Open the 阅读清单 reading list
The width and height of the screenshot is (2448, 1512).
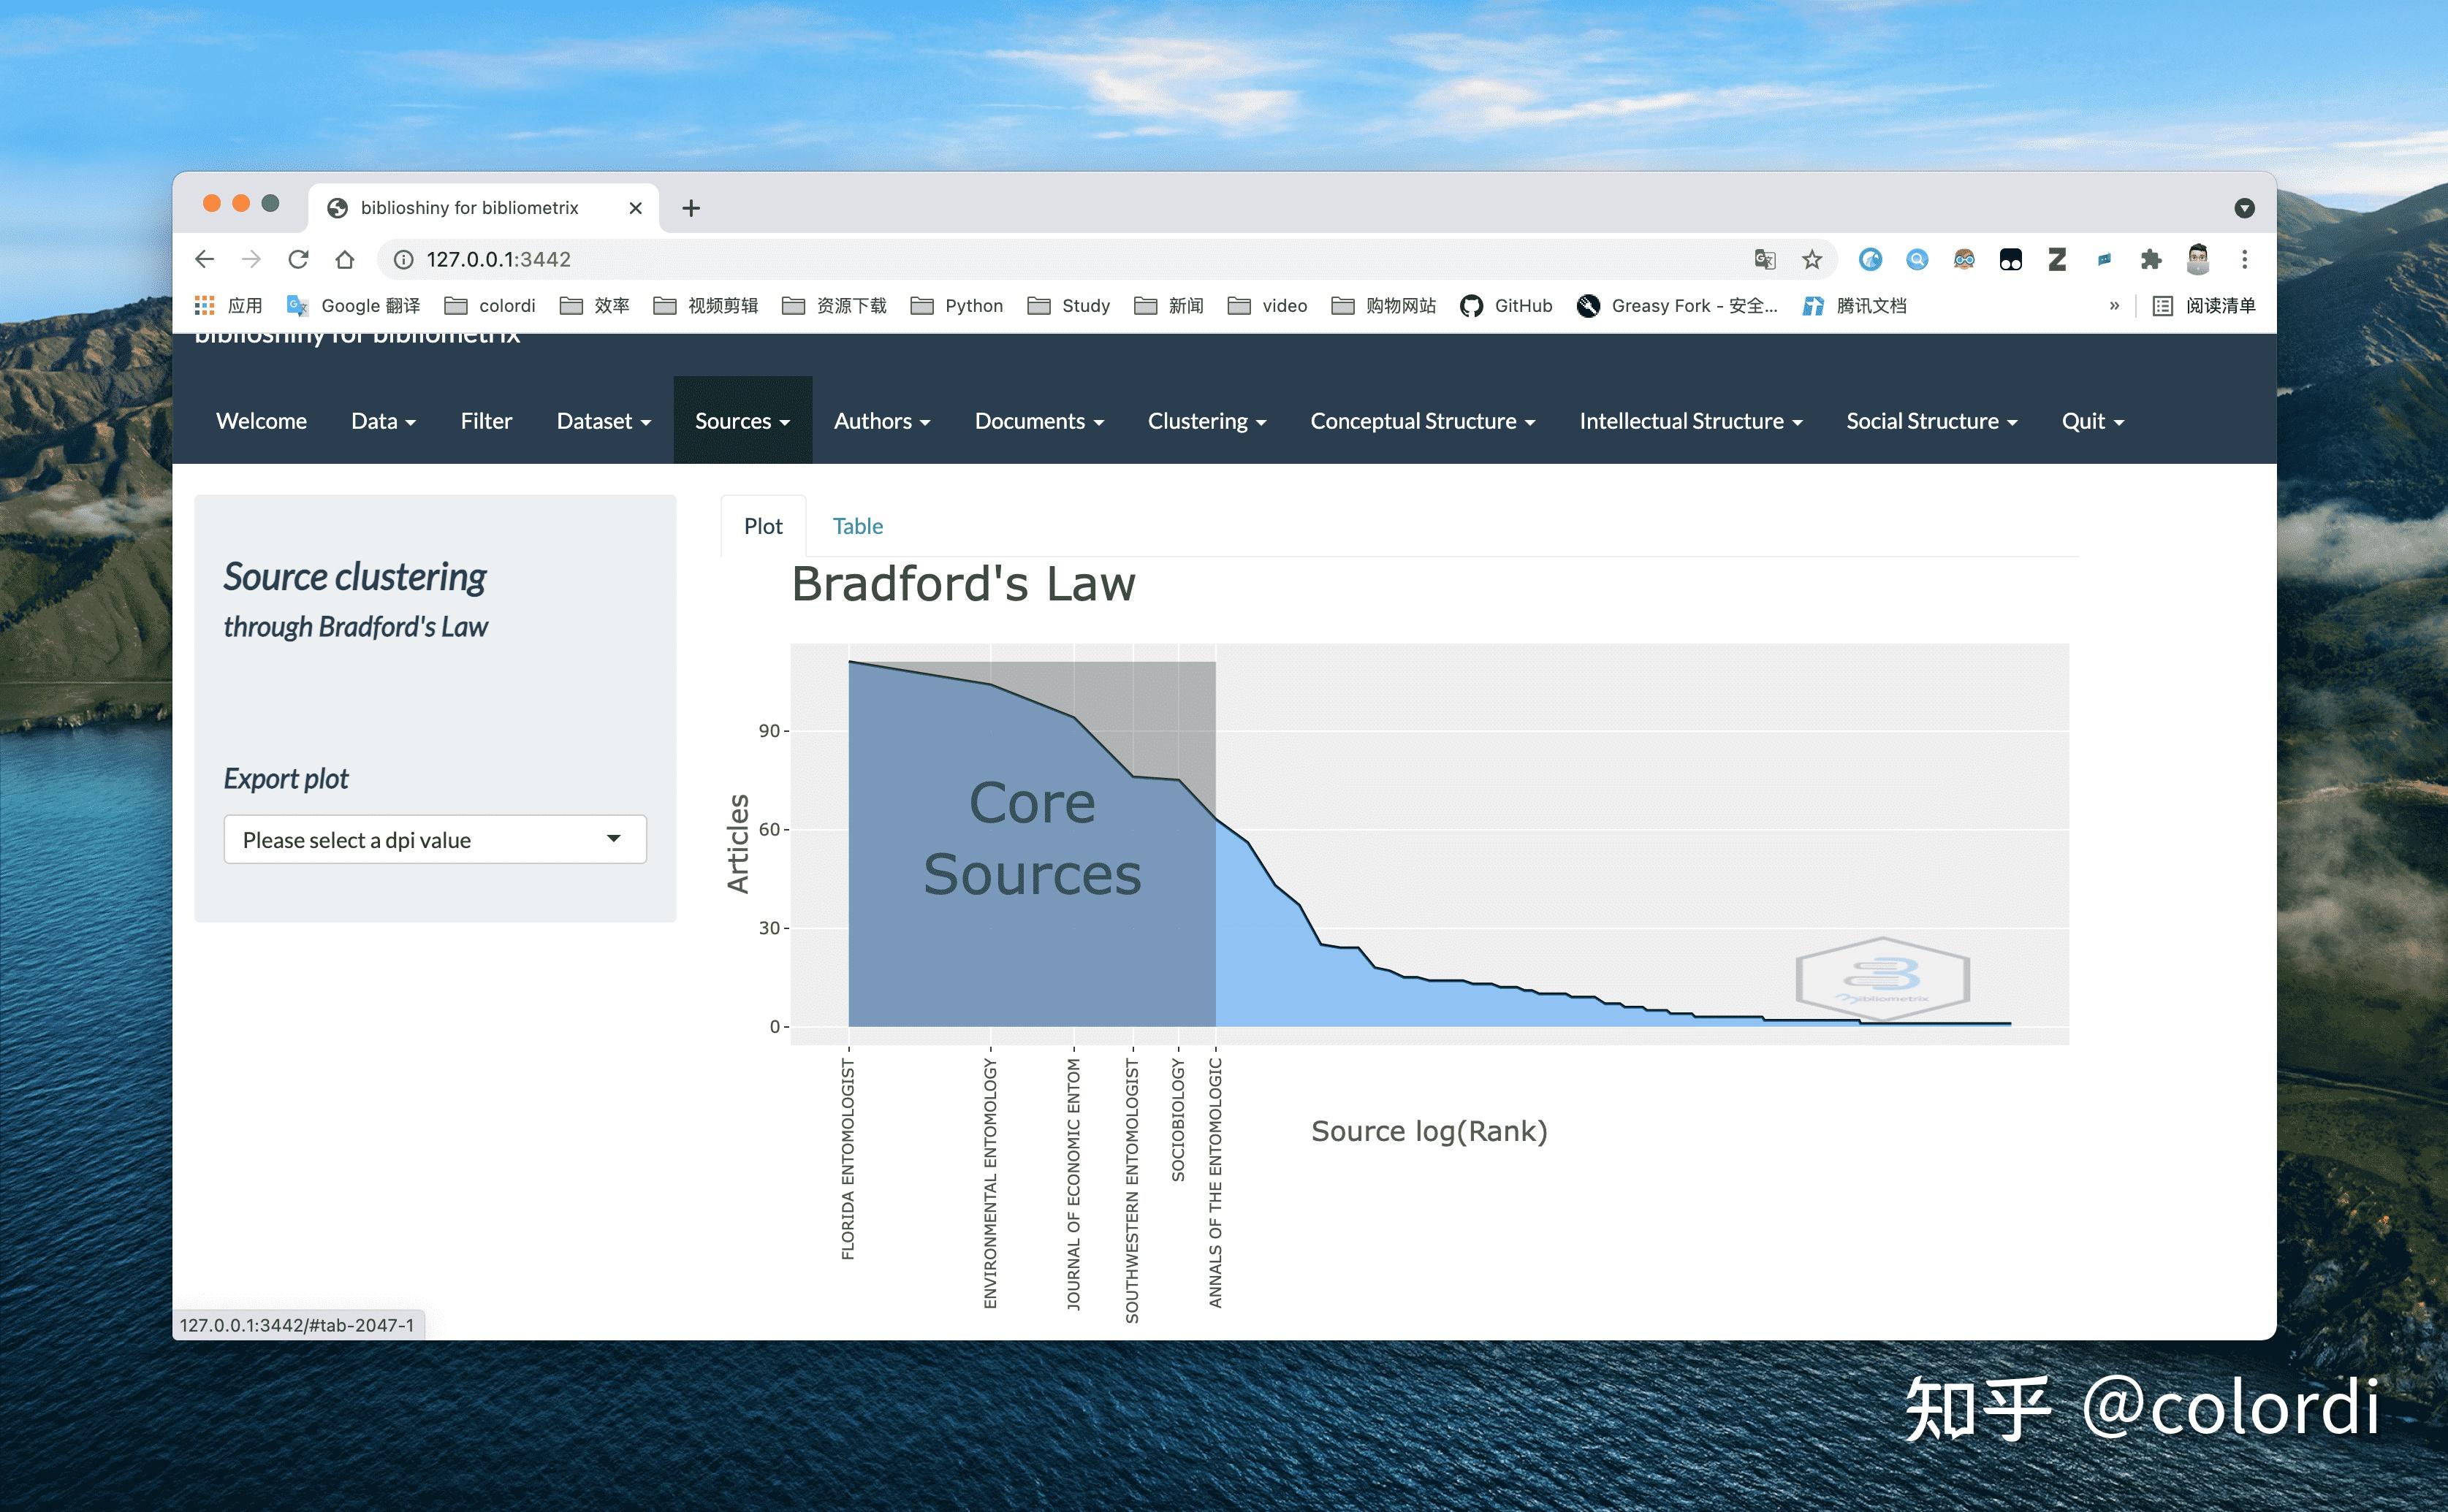(2204, 306)
